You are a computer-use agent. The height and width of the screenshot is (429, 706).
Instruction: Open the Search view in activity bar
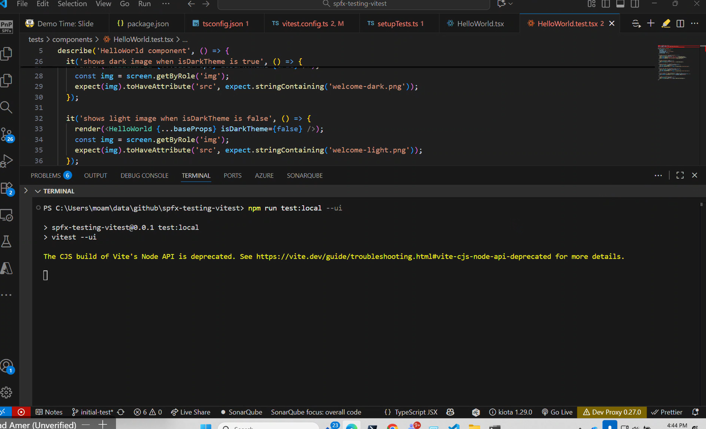[x=6, y=107]
